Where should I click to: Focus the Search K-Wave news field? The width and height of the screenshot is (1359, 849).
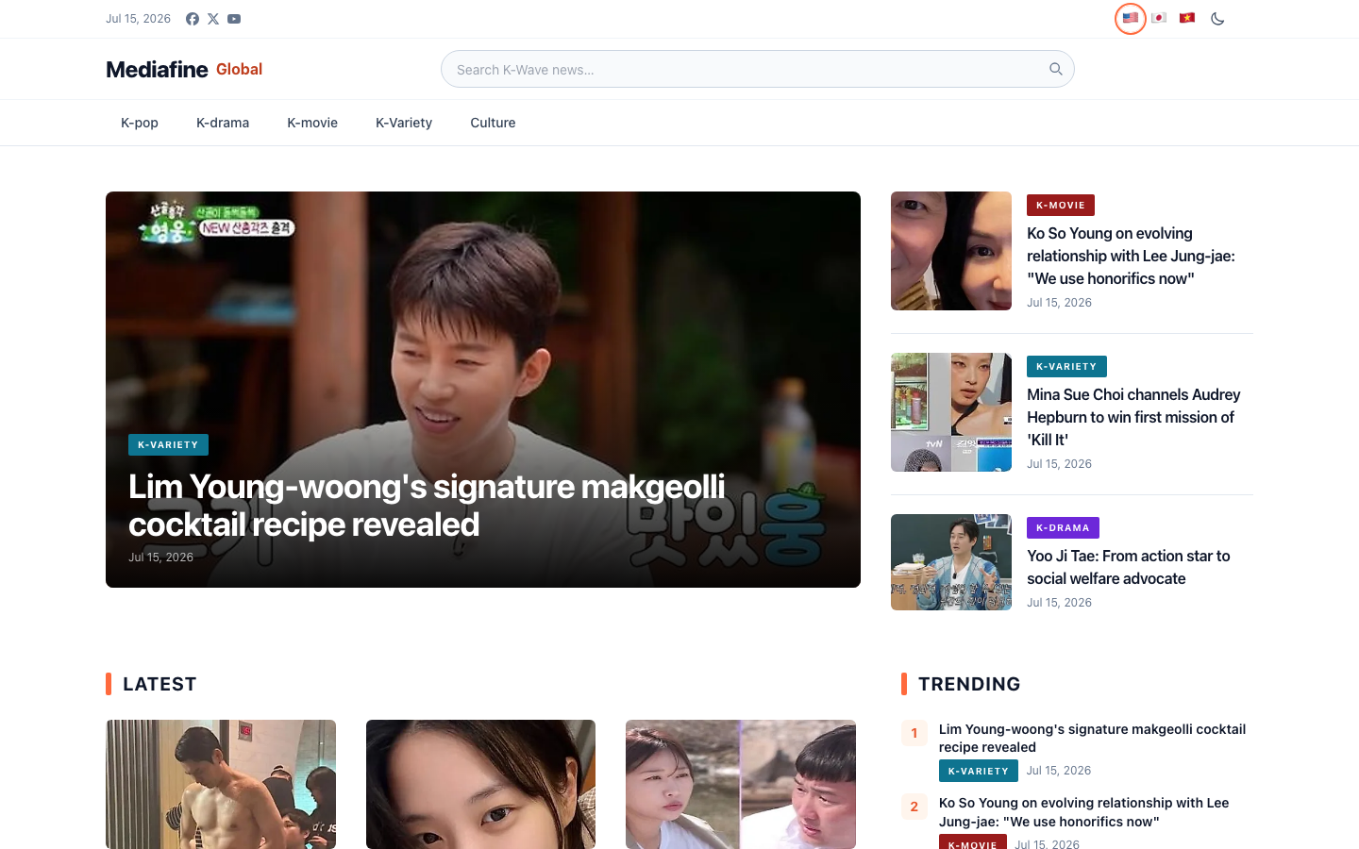pos(757,69)
